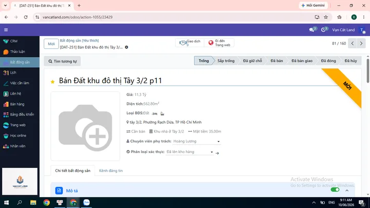Open Trang web website app
The height and width of the screenshot is (208, 370).
point(14,125)
